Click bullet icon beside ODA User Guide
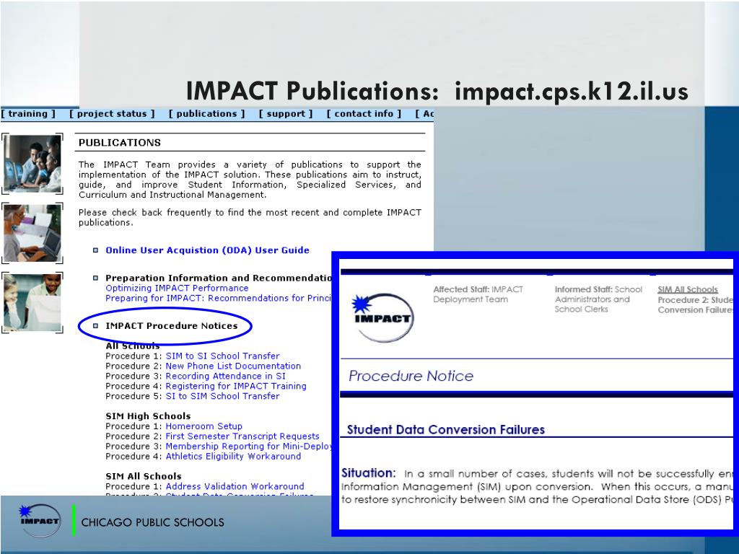Viewport: 739px width, 554px height. click(x=96, y=250)
